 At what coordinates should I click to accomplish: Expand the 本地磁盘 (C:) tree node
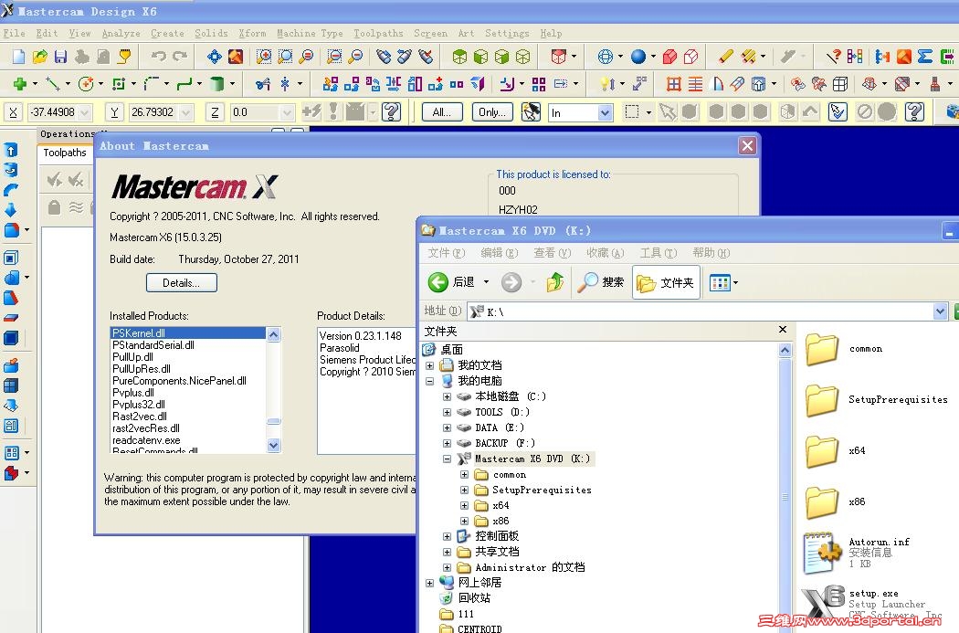448,396
